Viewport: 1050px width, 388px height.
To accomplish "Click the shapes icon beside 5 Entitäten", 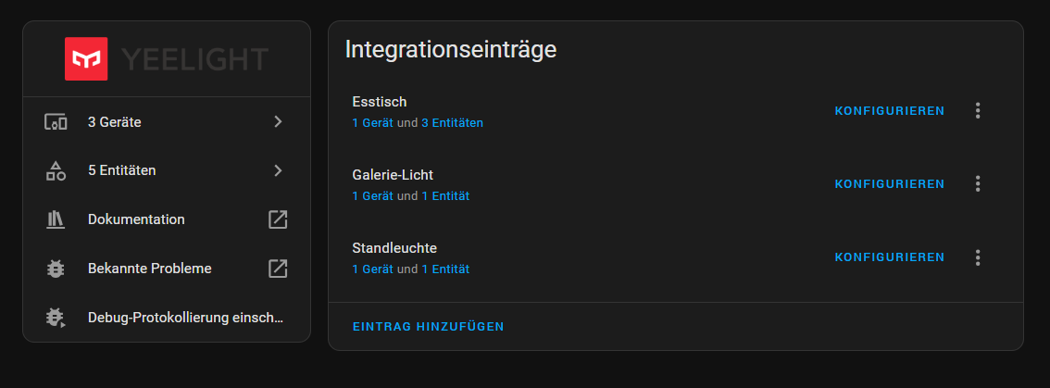I will 56,171.
